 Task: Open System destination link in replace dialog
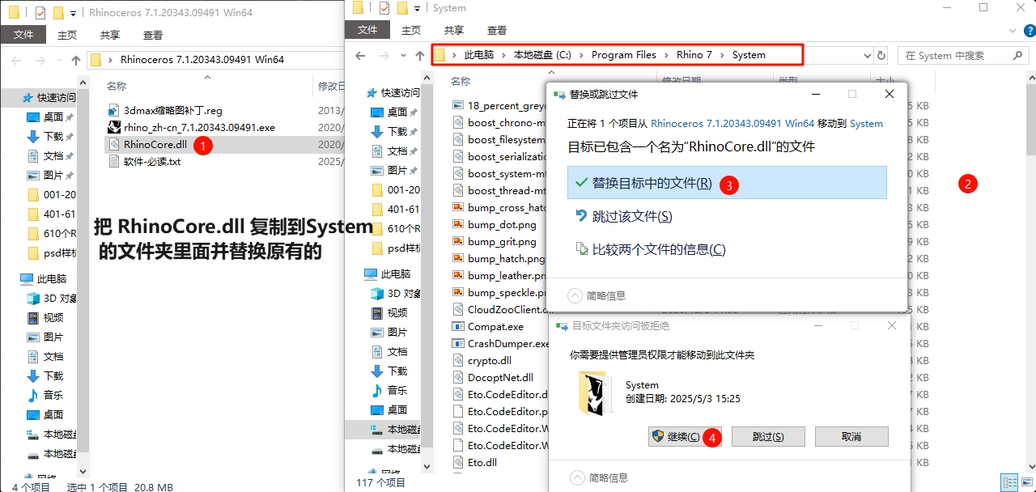(x=866, y=124)
